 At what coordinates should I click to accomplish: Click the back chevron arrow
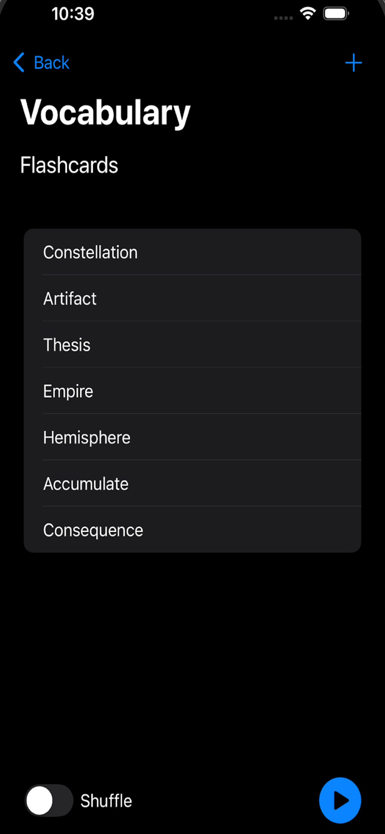click(x=19, y=62)
